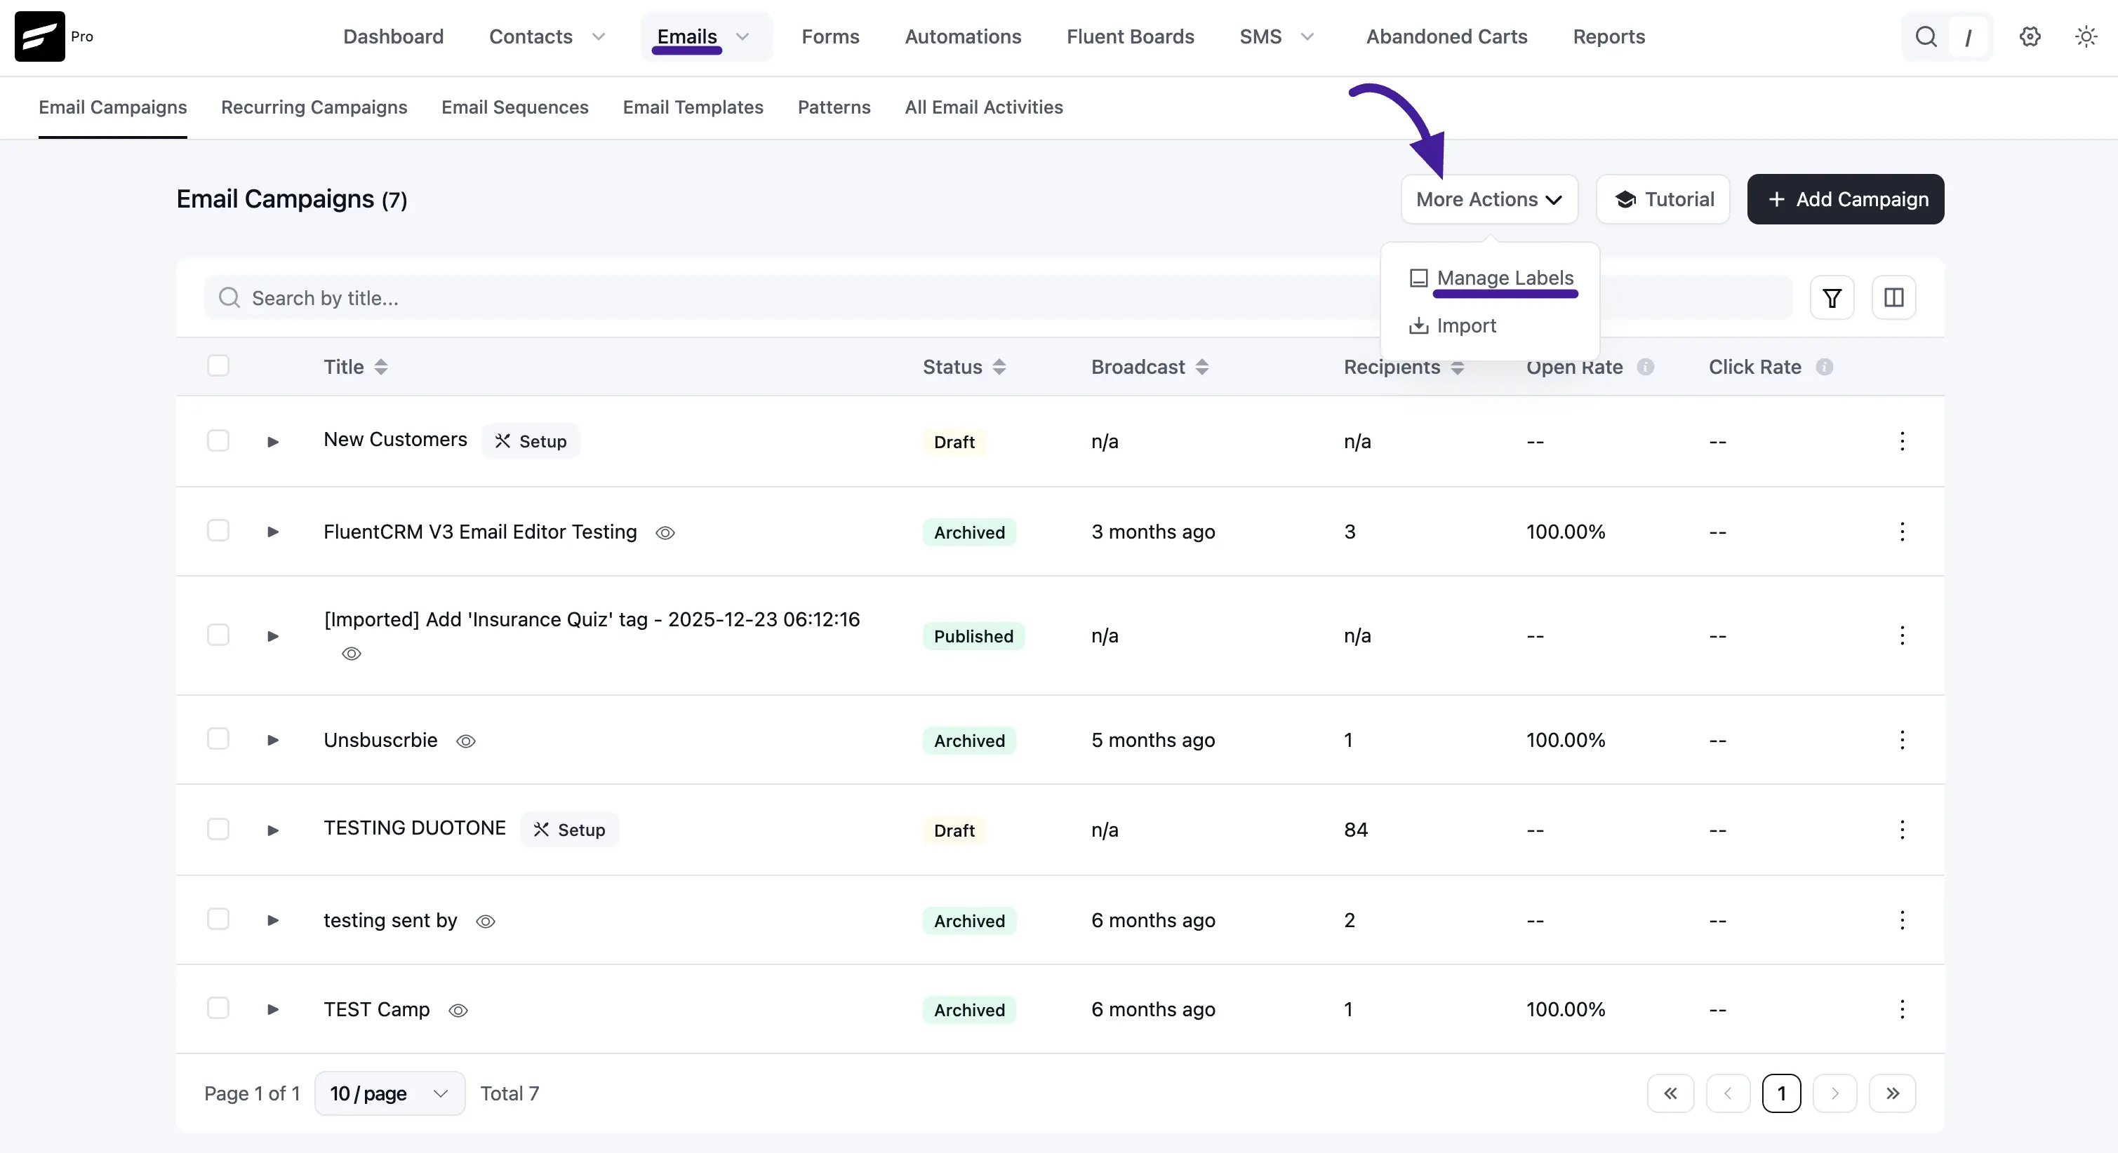Viewport: 2118px width, 1153px height.
Task: Open Abandoned Carts nav link
Action: click(x=1446, y=37)
